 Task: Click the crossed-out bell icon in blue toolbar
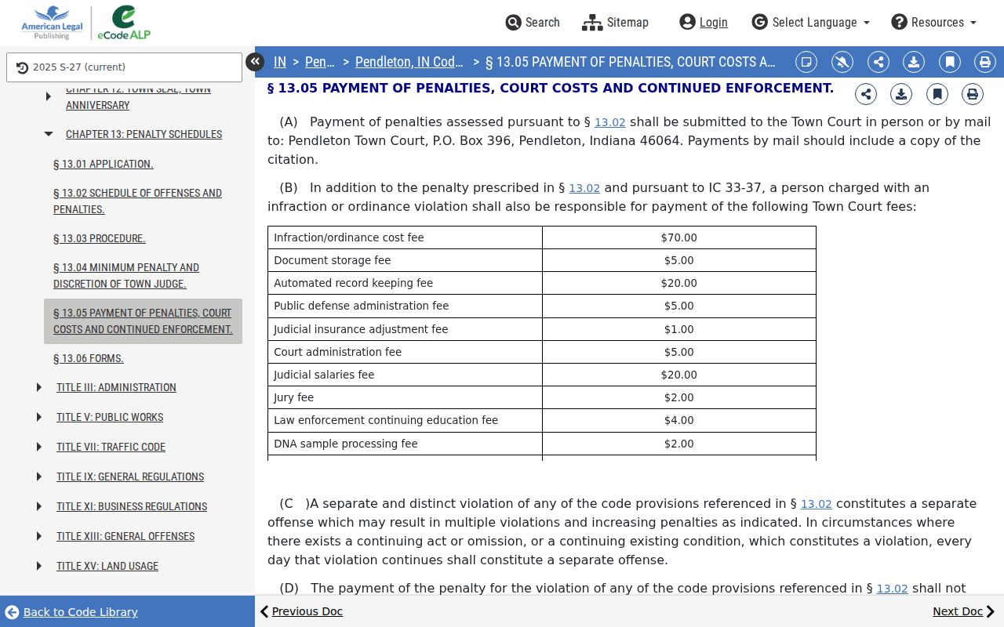pos(842,62)
